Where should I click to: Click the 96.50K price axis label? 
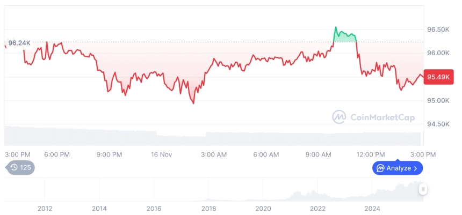438,29
